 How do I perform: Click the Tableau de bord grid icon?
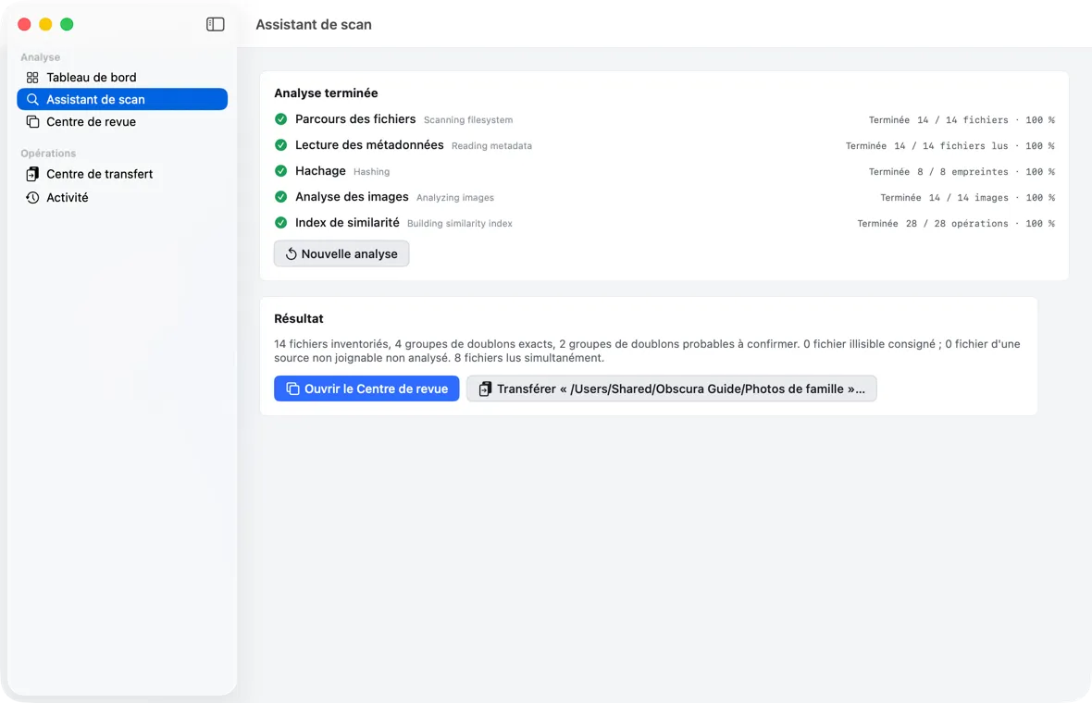tap(32, 78)
